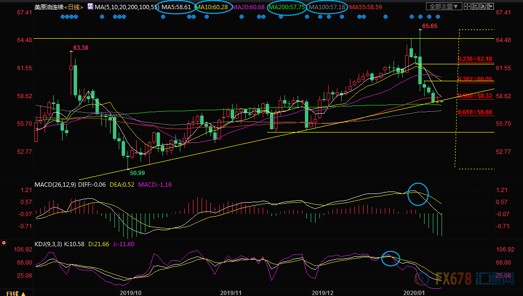Screen dimensions: 523x296
Task: Click the MA200:57.75 legend value
Action: pos(287,8)
